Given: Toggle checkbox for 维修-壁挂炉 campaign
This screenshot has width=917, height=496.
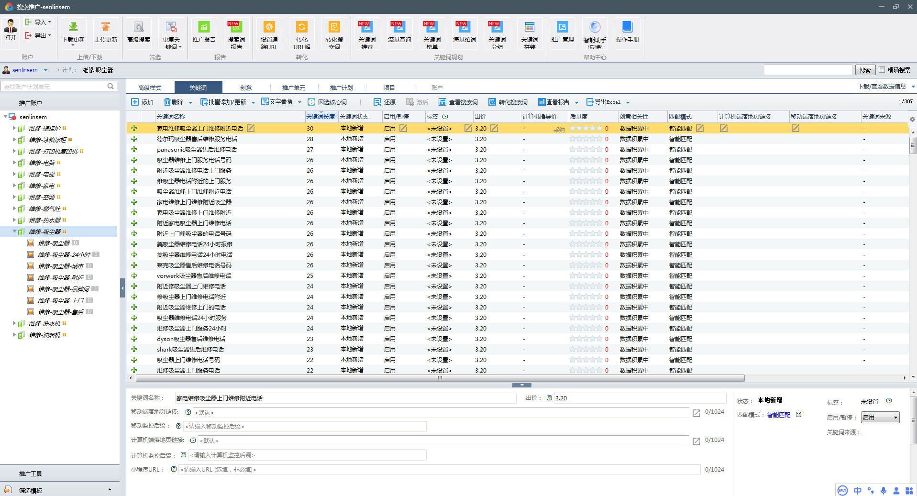Looking at the screenshot, I should pyautogui.click(x=21, y=129).
